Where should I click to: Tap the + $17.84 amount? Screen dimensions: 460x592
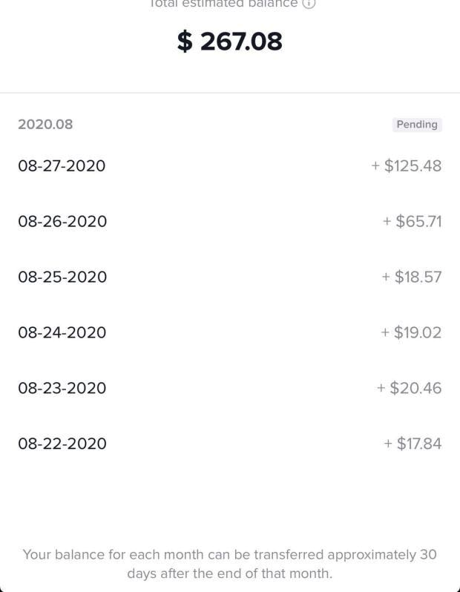[x=413, y=443]
